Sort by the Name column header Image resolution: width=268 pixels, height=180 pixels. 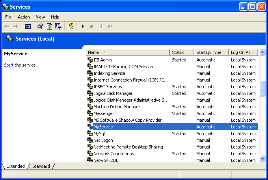[x=128, y=52]
